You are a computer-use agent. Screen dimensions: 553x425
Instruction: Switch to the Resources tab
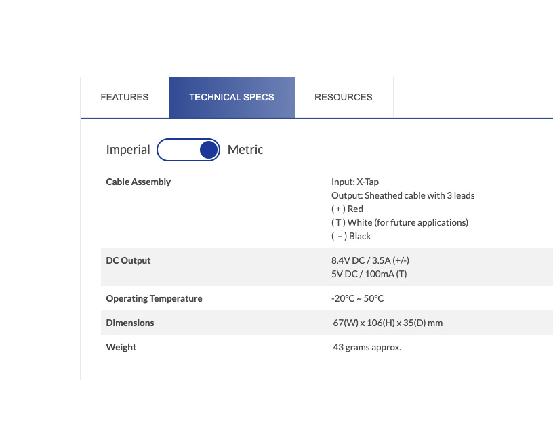coord(344,97)
